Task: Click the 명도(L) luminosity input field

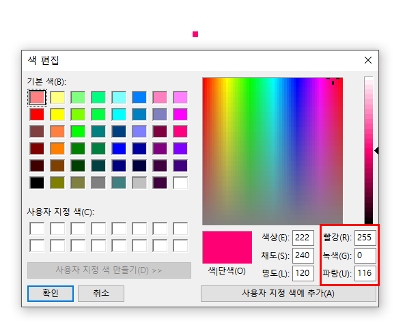Action: click(303, 273)
